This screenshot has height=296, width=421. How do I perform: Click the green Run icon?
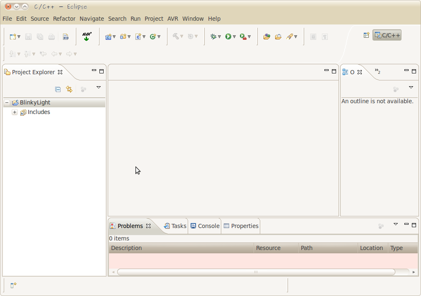228,36
